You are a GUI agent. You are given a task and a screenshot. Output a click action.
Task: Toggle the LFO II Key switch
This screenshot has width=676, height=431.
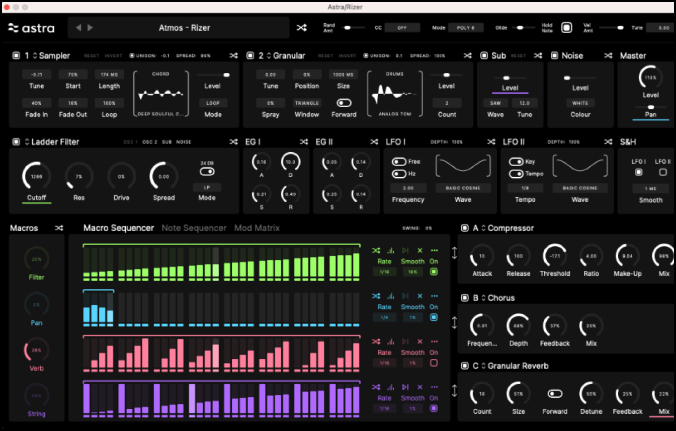[516, 162]
